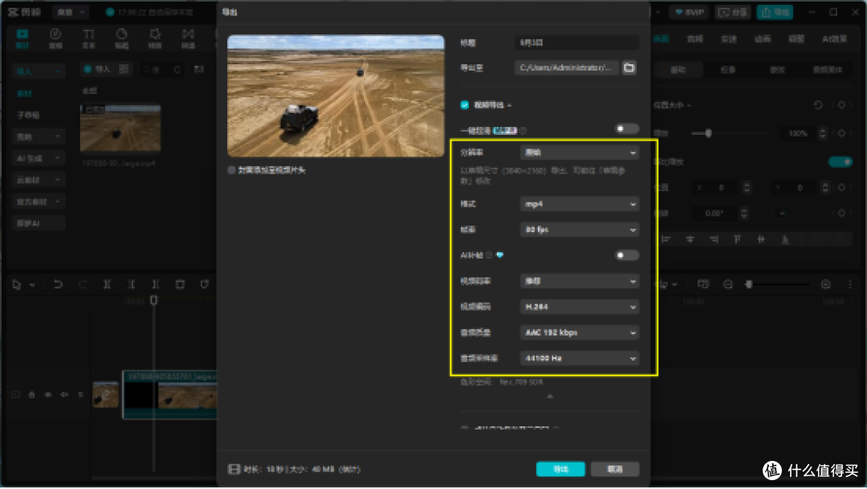Click the timeline zoom out minus icon
This screenshot has width=867, height=489.
point(727,284)
